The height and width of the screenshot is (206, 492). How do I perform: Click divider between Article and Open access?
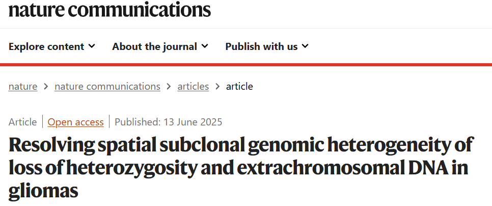[42, 122]
